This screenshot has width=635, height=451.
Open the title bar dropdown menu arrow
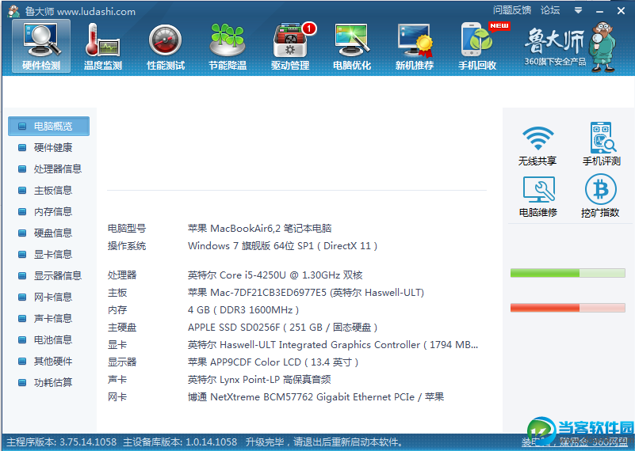[x=578, y=11]
